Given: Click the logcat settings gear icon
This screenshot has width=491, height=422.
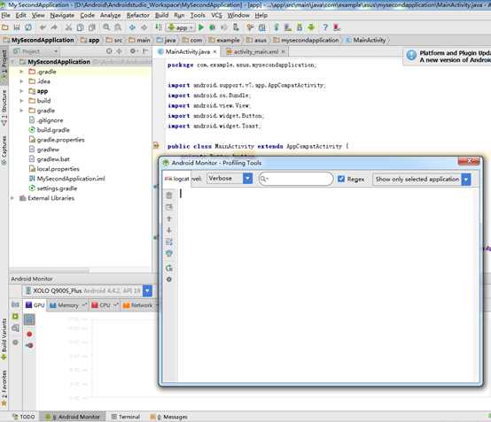Looking at the screenshot, I should tap(169, 280).
